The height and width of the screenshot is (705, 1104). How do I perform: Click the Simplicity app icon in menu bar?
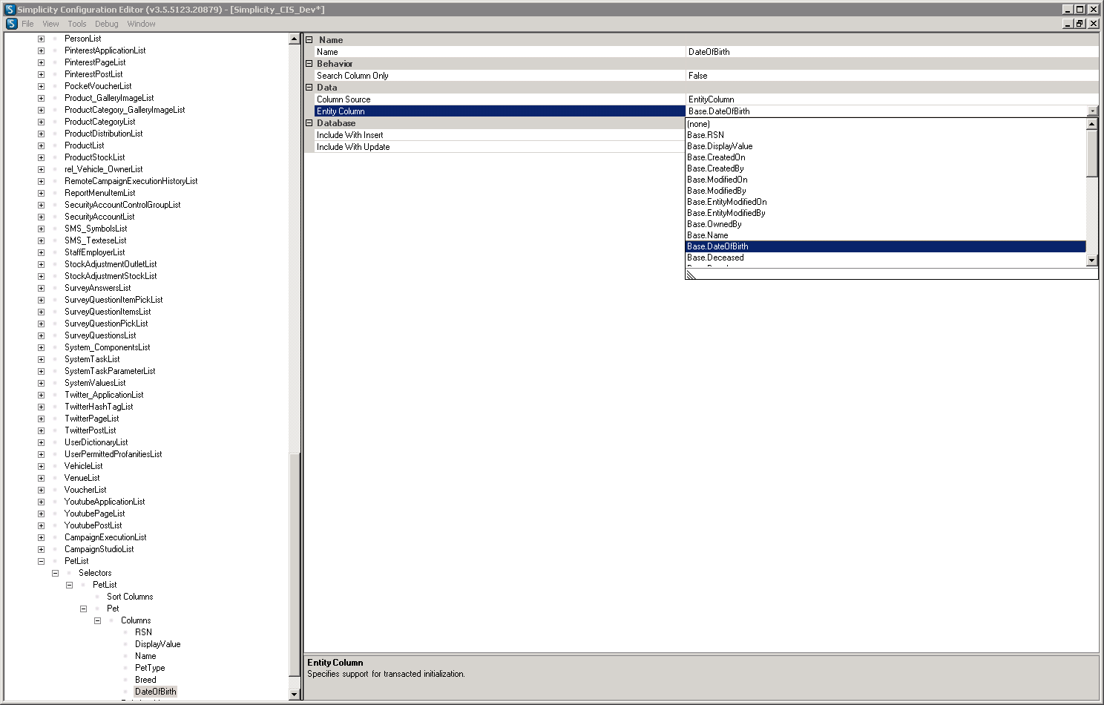click(11, 24)
